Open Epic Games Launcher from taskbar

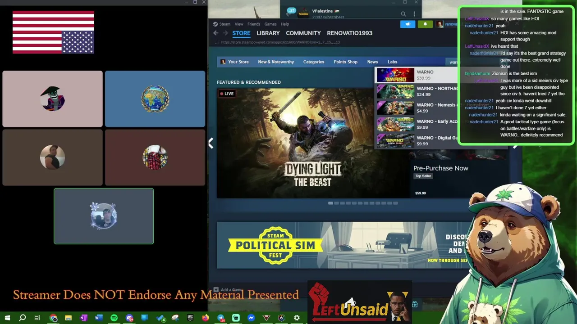tap(190, 318)
